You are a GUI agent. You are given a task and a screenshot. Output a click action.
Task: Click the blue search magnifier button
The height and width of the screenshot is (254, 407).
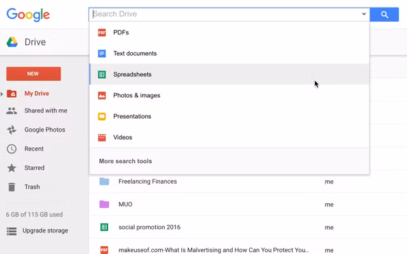tap(384, 14)
